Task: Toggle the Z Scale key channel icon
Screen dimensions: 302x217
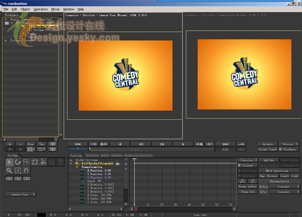Action: (82, 202)
